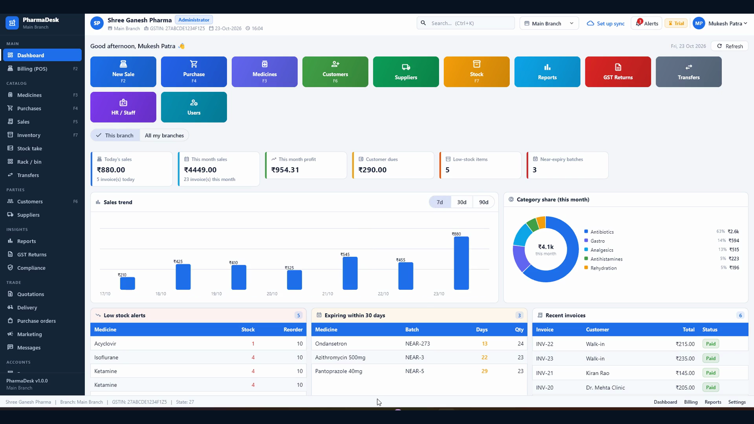This screenshot has width=754, height=424.
Task: Open the orange Stock tile
Action: [476, 72]
